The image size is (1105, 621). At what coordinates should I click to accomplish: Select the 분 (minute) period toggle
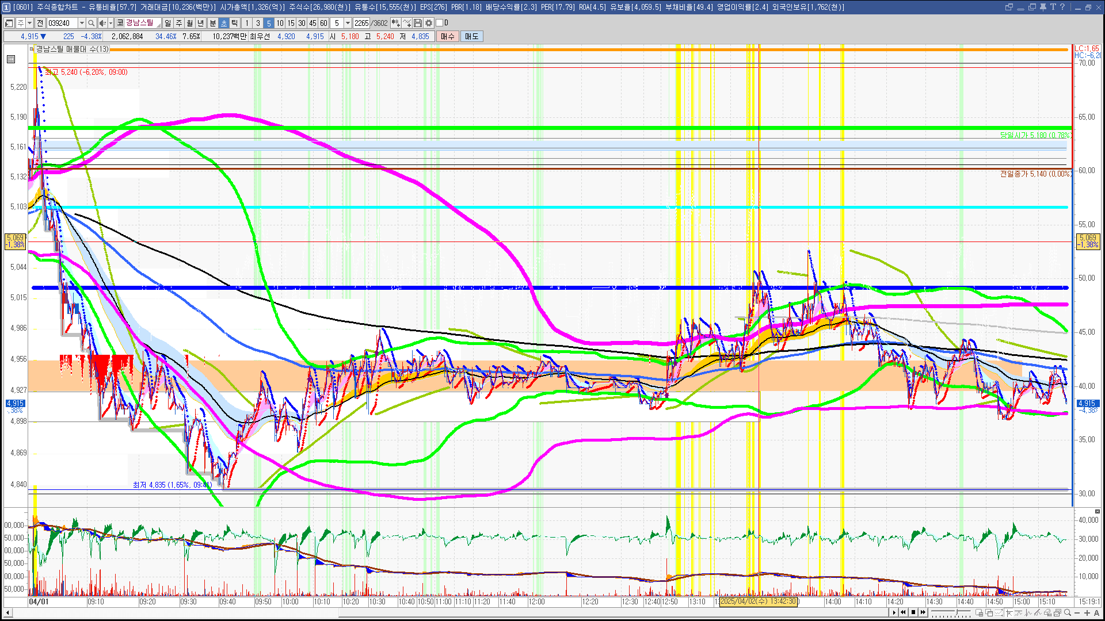click(x=212, y=23)
